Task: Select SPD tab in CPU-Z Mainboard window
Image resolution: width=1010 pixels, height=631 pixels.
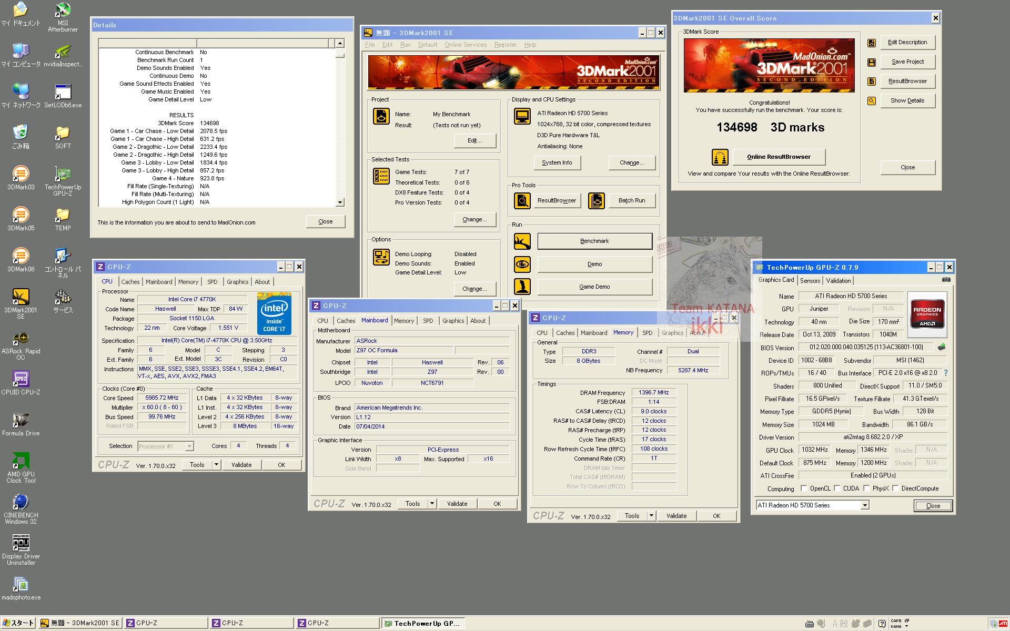Action: pos(428,321)
